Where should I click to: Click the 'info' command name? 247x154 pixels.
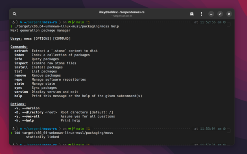(x=18, y=59)
